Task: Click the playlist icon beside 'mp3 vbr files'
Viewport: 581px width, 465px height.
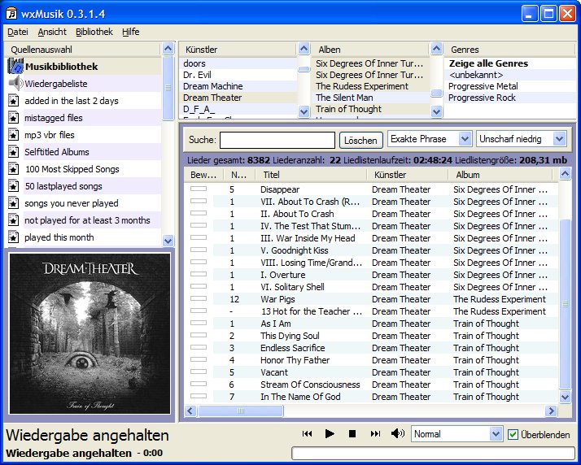Action: click(13, 135)
